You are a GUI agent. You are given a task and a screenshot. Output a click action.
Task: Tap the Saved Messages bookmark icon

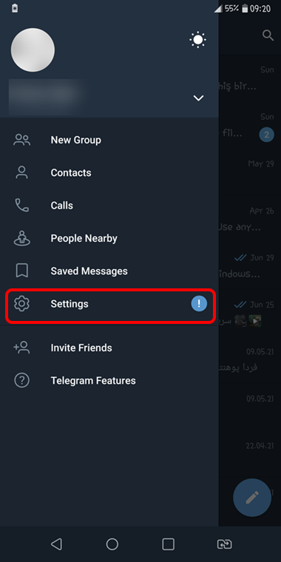click(x=22, y=271)
